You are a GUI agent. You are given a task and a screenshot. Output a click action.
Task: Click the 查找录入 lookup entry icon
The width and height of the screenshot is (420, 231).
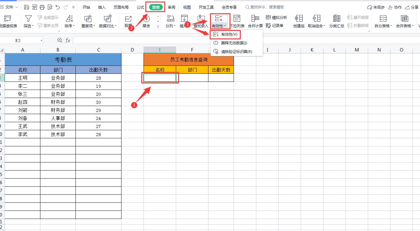coord(201,19)
